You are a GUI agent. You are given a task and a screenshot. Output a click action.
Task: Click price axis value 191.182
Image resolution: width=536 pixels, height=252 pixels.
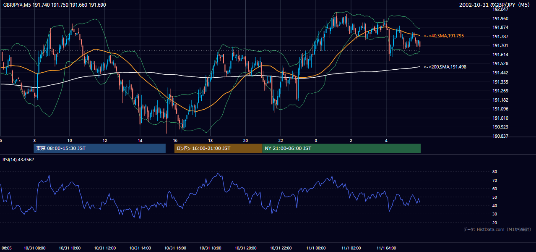tap(500, 100)
